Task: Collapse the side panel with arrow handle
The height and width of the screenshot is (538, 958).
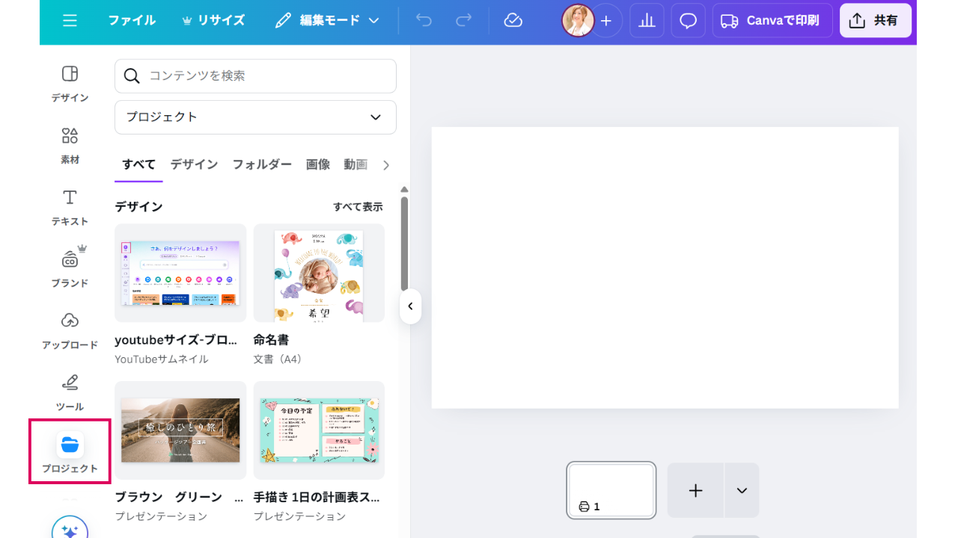Action: click(410, 306)
